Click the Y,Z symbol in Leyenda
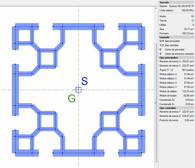The image size is (195, 168). (x=161, y=45)
